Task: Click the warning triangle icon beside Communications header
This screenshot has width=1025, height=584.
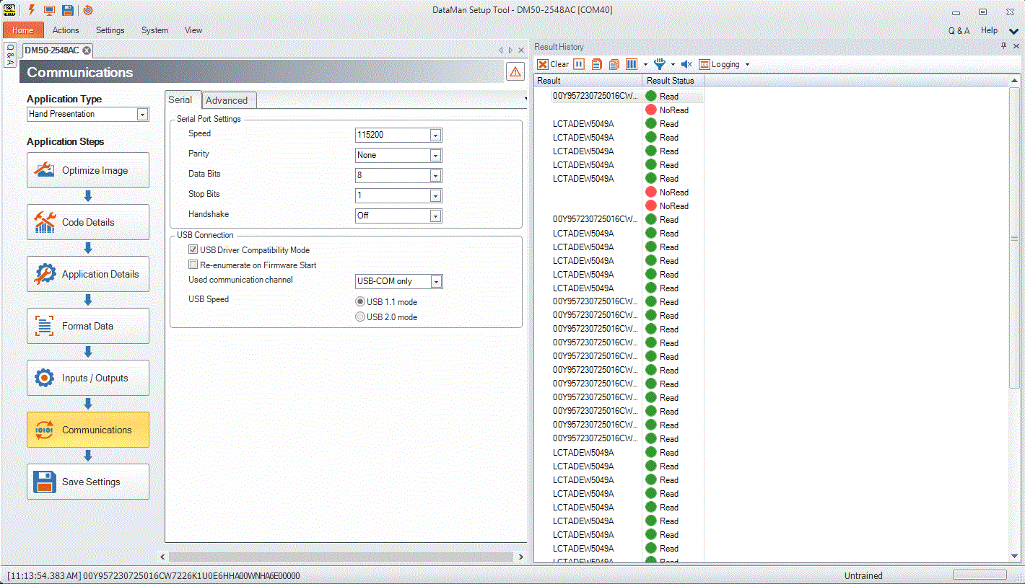Action: [x=515, y=71]
